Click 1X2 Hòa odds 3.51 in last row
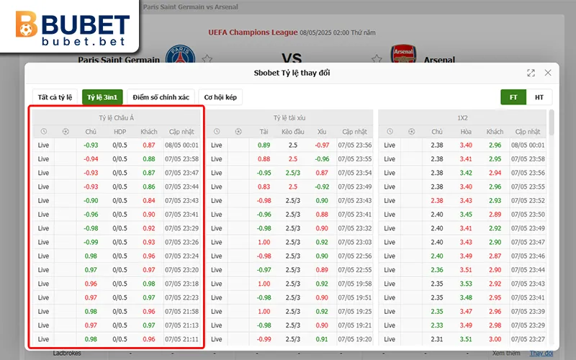 pos(466,339)
